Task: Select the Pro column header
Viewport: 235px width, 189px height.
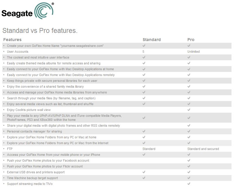Action: coord(191,40)
